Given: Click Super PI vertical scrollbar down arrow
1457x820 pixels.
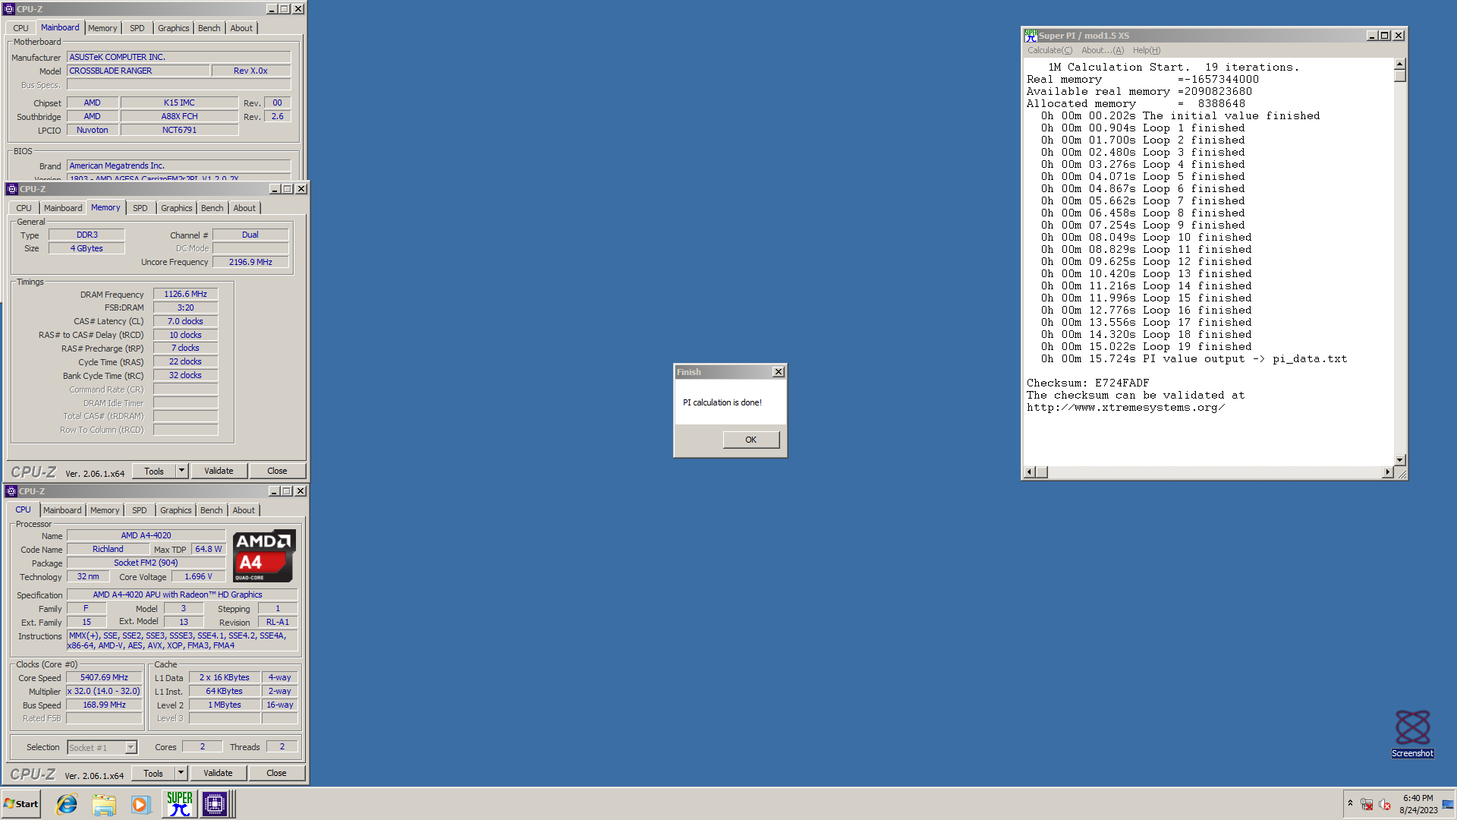Looking at the screenshot, I should pyautogui.click(x=1400, y=460).
